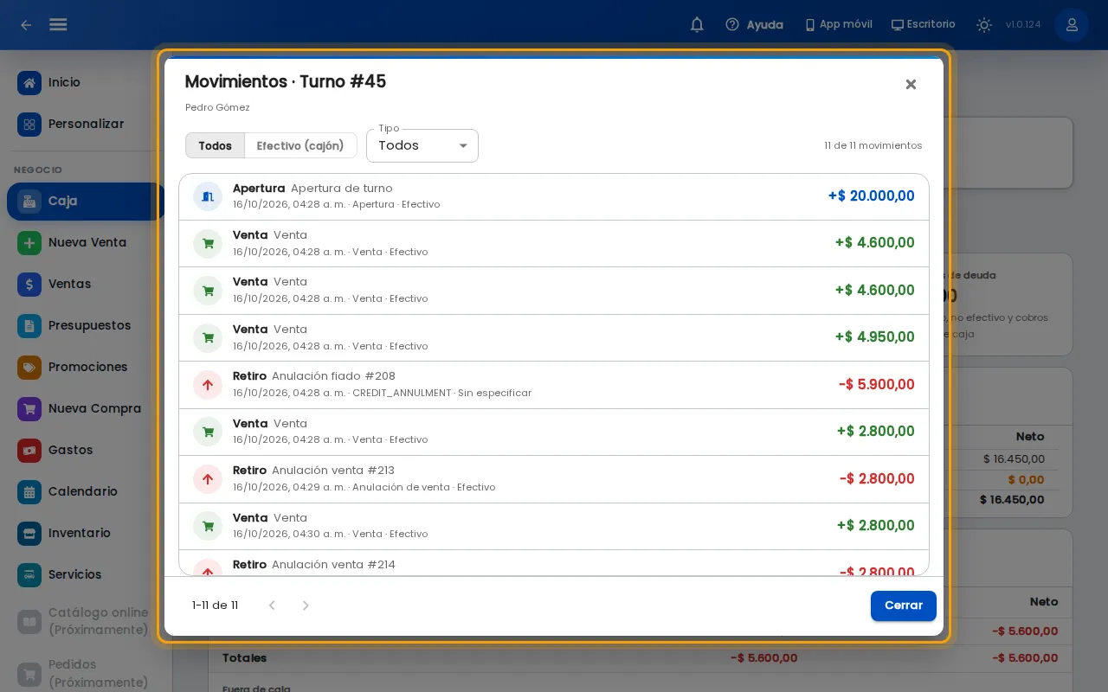Click the Nueva Compra cart icon
The image size is (1108, 692).
tap(29, 408)
